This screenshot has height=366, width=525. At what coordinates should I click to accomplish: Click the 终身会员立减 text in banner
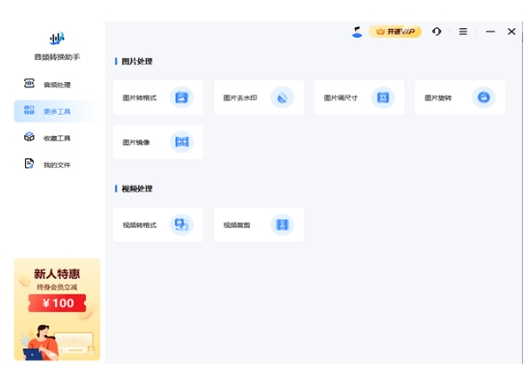pos(57,287)
